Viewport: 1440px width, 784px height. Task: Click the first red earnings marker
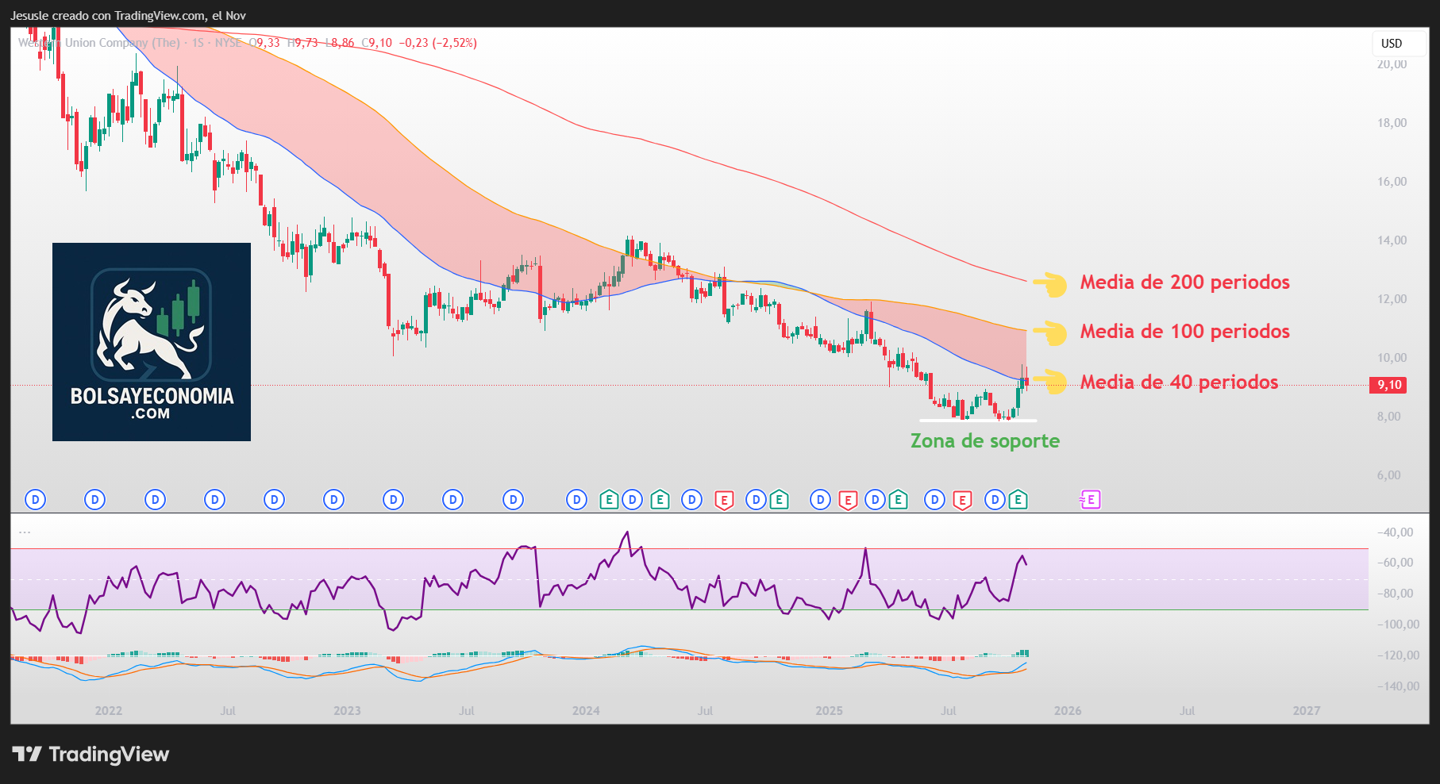click(723, 500)
